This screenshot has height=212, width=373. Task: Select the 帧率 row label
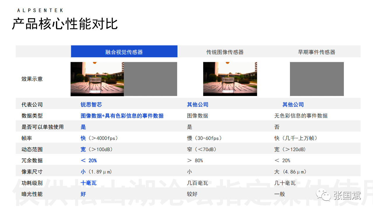coord(27,138)
